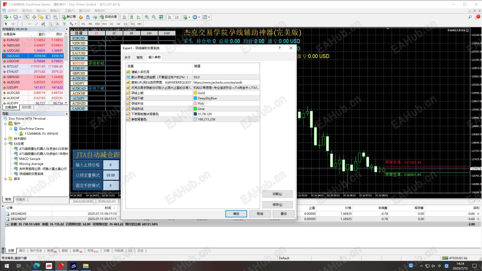Viewport: 482px width, 271px height.
Task: Switch to the 关于 tab in Expert dialog
Action: point(127,57)
